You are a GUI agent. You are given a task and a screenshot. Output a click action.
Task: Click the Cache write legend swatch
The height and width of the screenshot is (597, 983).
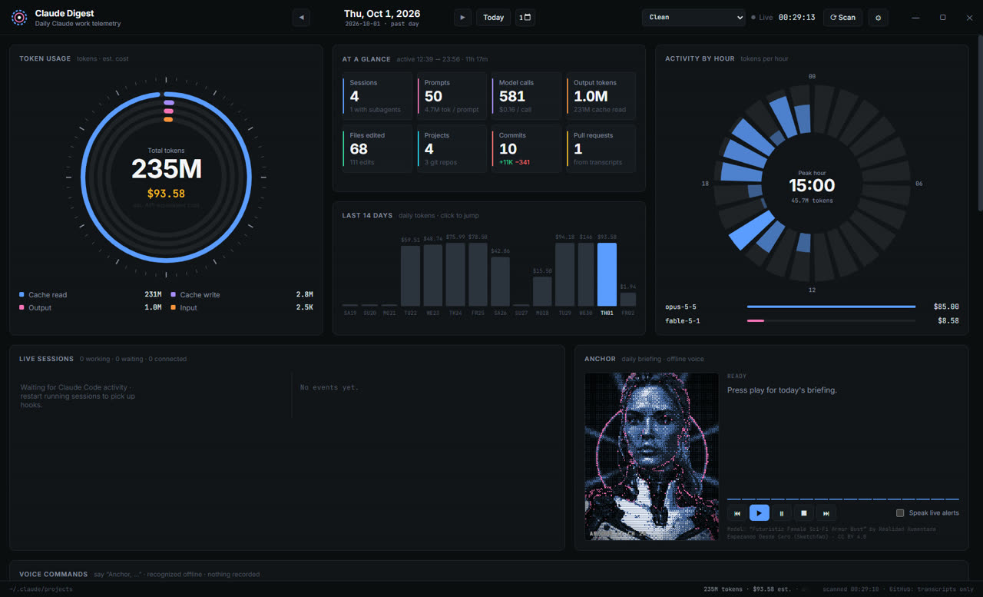coord(173,294)
